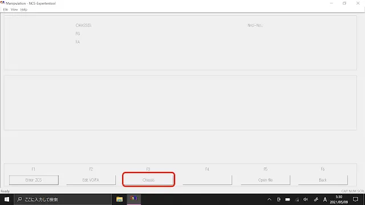Click the blank F4 button
This screenshot has height=205, width=365.
pyautogui.click(x=207, y=180)
